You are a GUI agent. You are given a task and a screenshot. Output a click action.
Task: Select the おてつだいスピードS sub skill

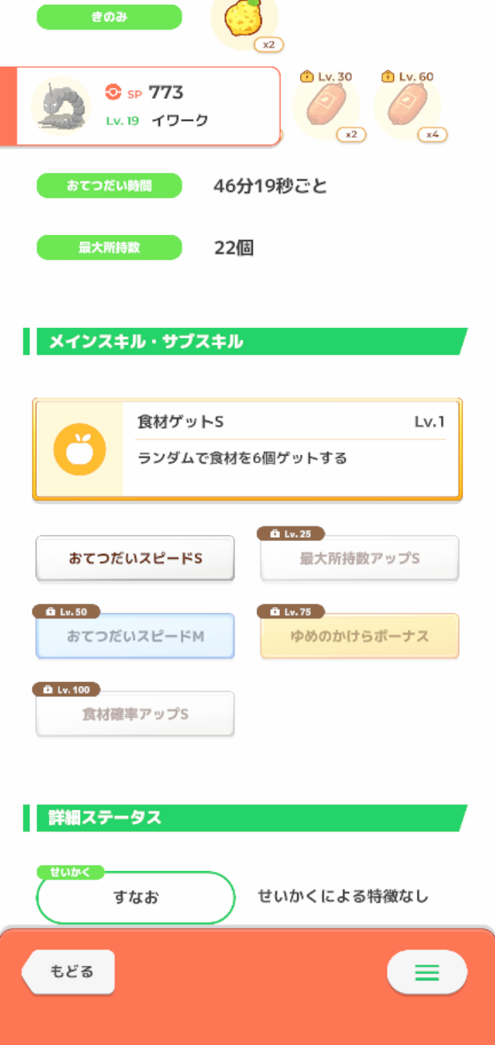[x=135, y=559]
